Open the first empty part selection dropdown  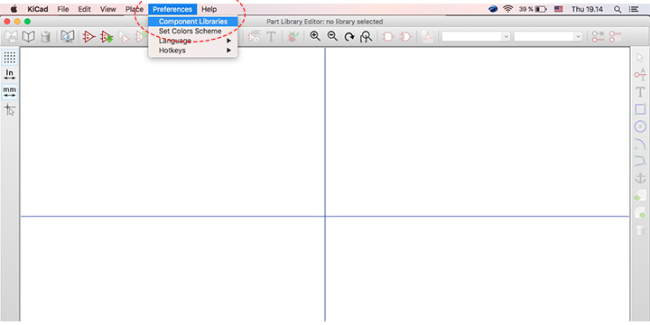[476, 37]
